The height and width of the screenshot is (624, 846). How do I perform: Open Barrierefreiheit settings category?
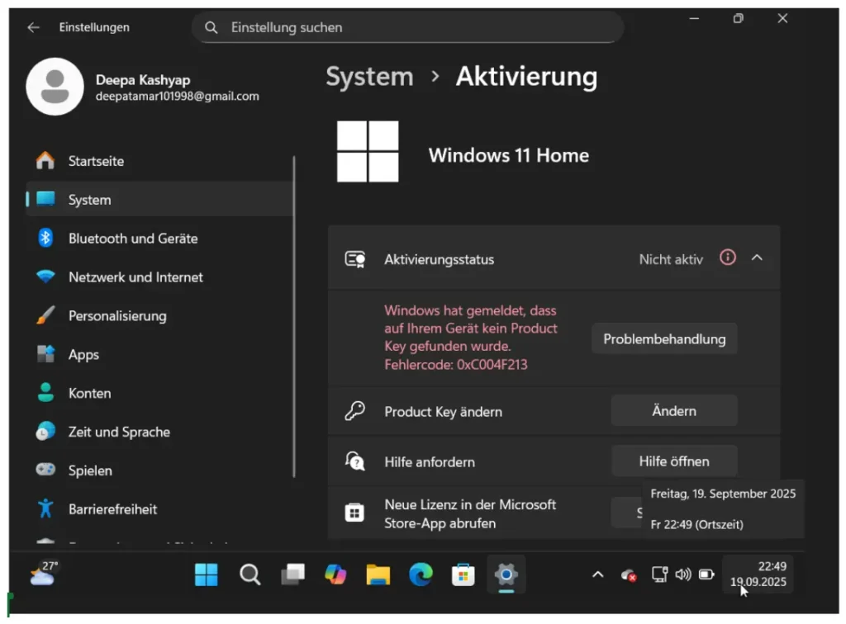coord(159,509)
